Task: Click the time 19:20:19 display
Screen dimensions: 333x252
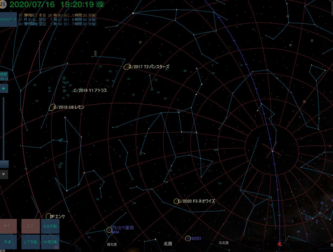Action: click(77, 4)
